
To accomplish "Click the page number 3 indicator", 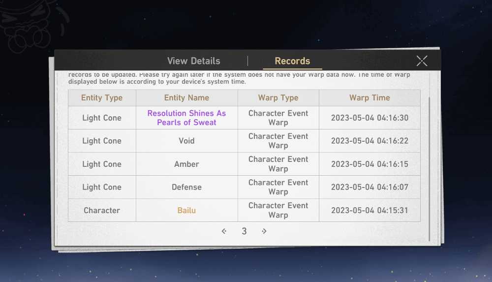I will pos(244,231).
